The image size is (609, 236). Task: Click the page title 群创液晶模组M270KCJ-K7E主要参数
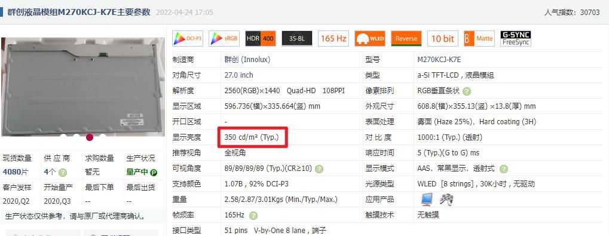(x=79, y=12)
